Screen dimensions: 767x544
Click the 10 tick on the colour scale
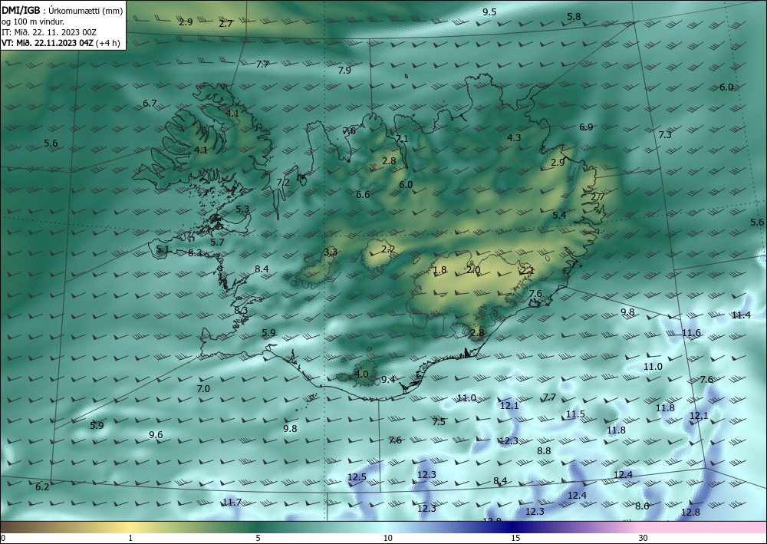[x=388, y=539]
